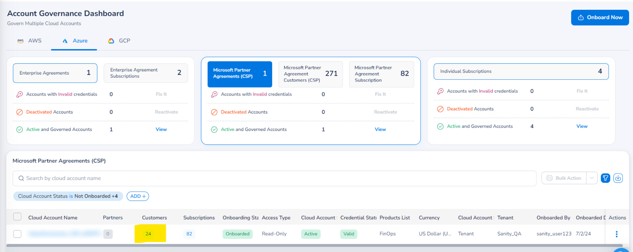
Task: Switch to the Azure tab
Action: coord(74,41)
